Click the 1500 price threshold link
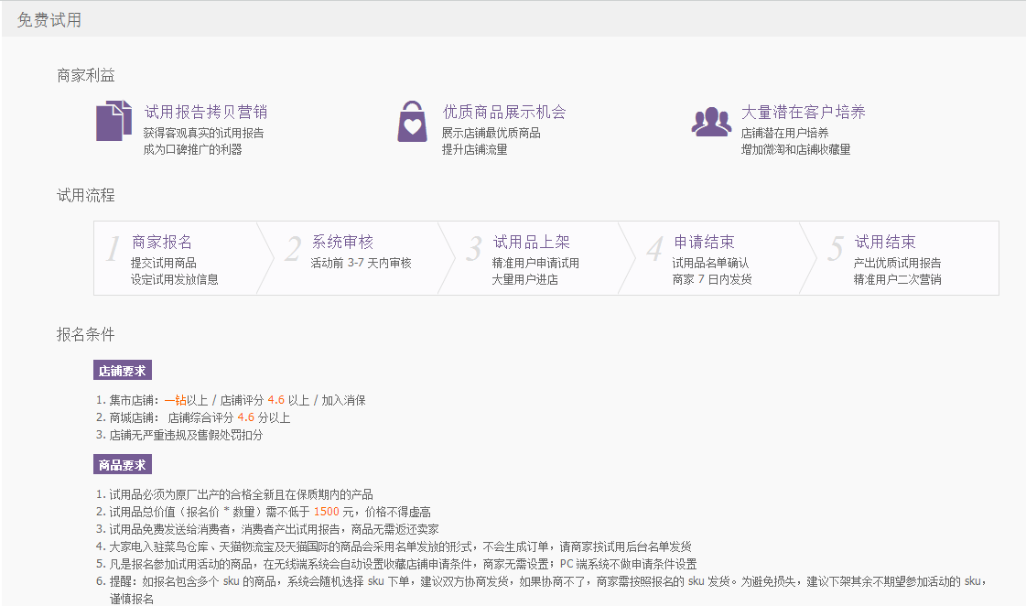This screenshot has height=606, width=1026. 328,511
